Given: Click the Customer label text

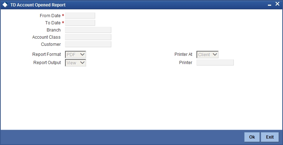Looking at the screenshot, I should [51, 44].
